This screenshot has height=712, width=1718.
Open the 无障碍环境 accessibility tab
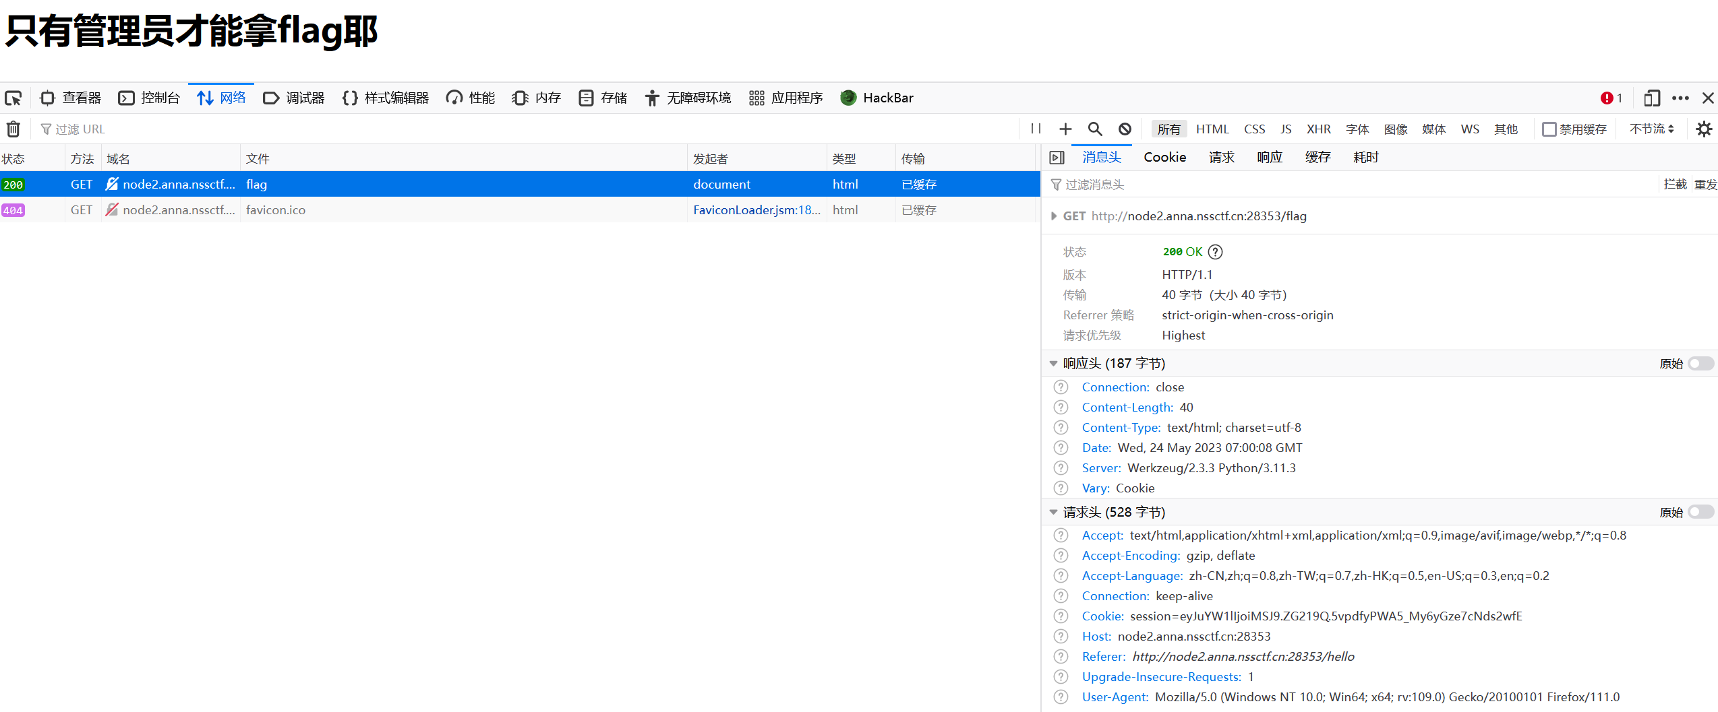[x=688, y=98]
